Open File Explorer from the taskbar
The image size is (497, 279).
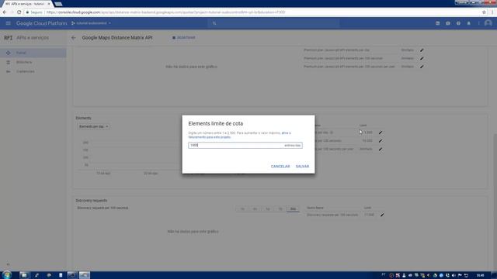[24, 275]
